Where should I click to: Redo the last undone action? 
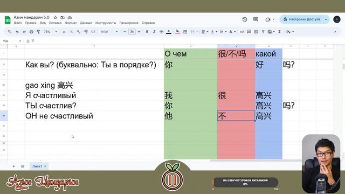point(24,32)
